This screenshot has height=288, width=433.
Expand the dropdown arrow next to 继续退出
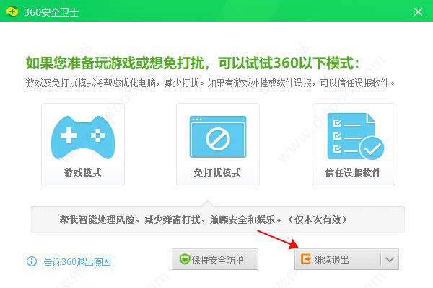tap(389, 260)
